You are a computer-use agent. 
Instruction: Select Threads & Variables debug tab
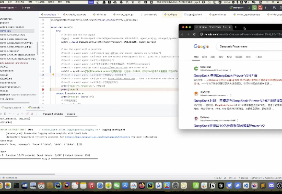tap(53, 114)
